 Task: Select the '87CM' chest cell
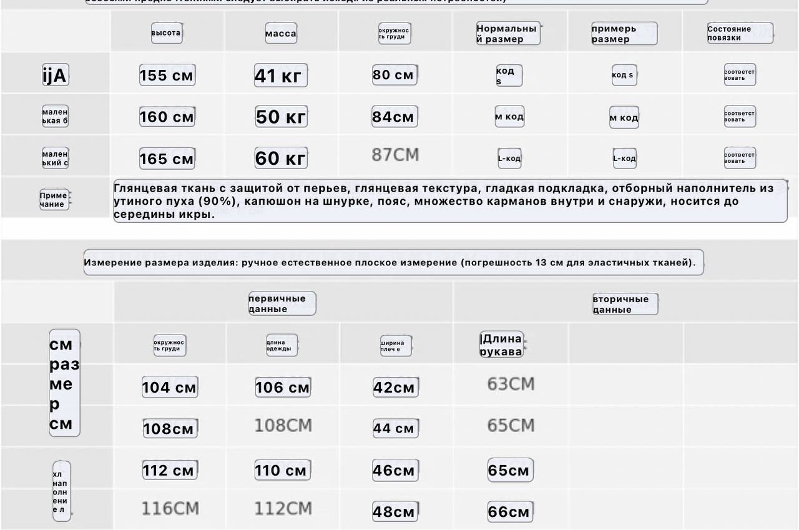tap(395, 155)
